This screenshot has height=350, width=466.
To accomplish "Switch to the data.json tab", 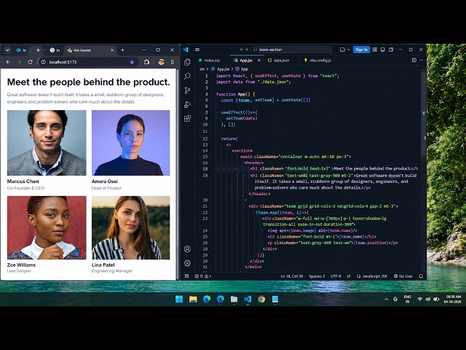I will pyautogui.click(x=278, y=60).
